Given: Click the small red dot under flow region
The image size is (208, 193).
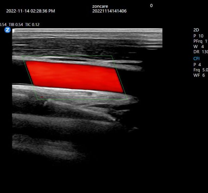Looking at the screenshot, I should point(42,97).
